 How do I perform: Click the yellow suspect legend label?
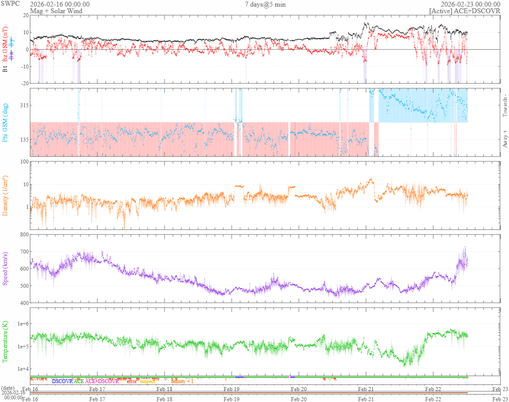pyautogui.click(x=148, y=381)
